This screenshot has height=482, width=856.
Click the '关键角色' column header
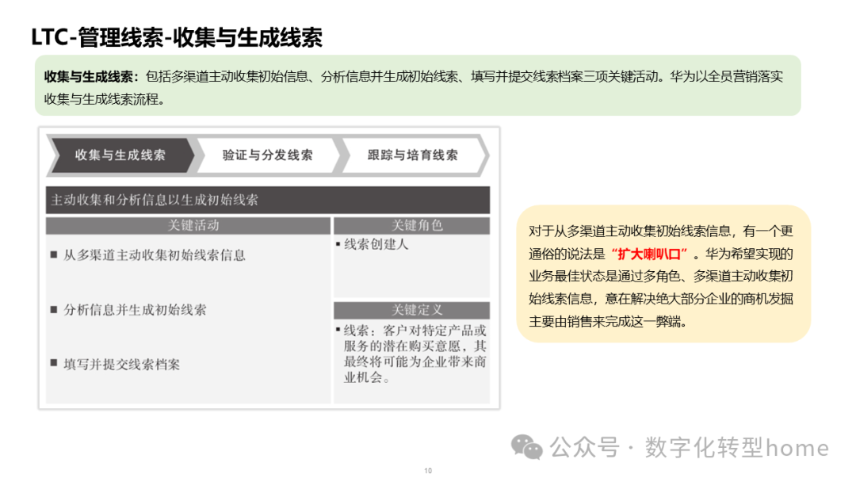click(x=411, y=225)
